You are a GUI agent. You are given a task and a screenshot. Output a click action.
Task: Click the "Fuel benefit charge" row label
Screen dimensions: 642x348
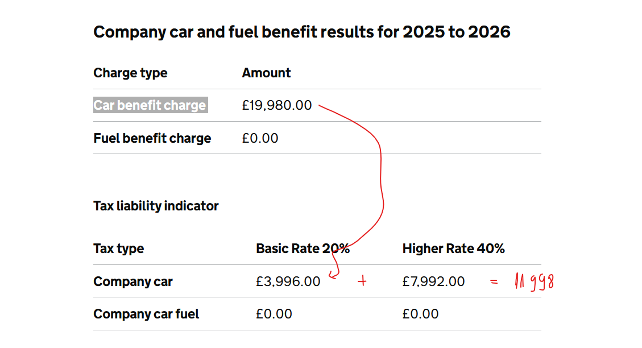pyautogui.click(x=152, y=138)
